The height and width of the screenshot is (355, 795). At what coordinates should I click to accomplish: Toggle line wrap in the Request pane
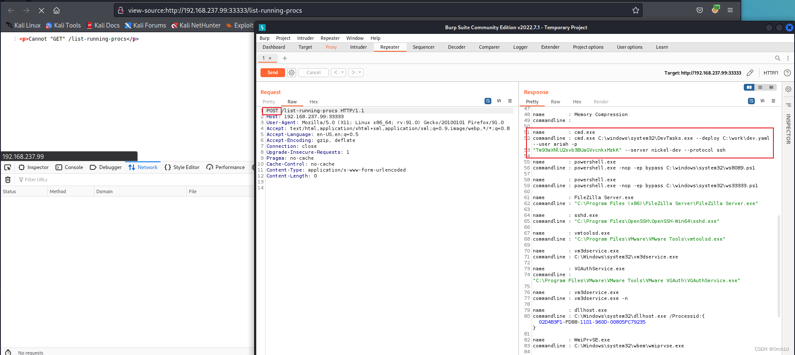click(488, 101)
